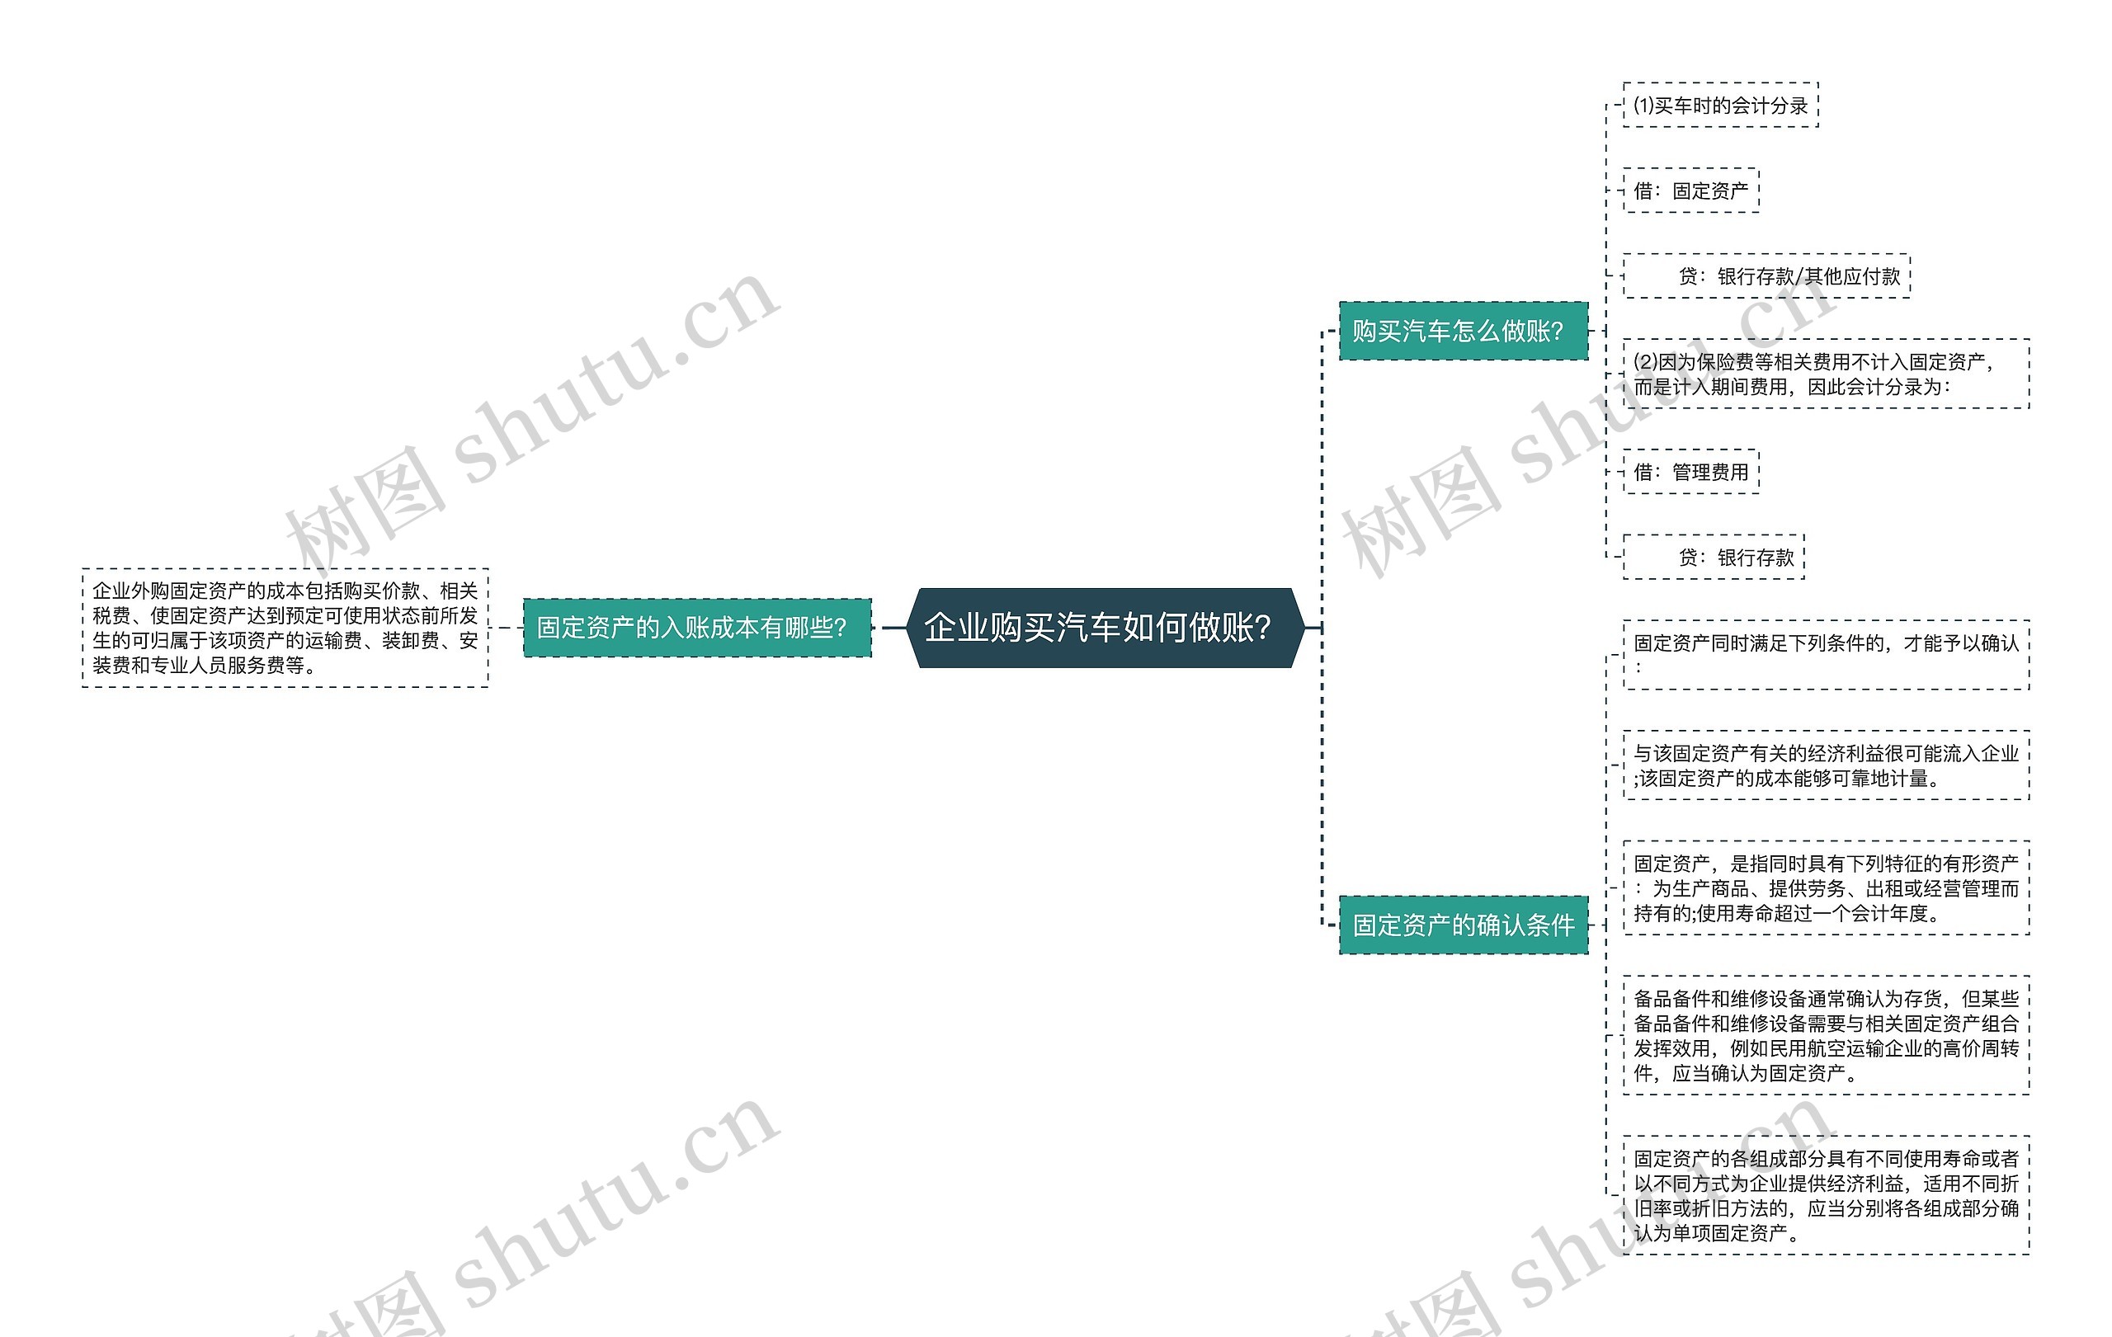Click the leaf node 借：固定资产
This screenshot has height=1337, width=2112.
[1691, 191]
